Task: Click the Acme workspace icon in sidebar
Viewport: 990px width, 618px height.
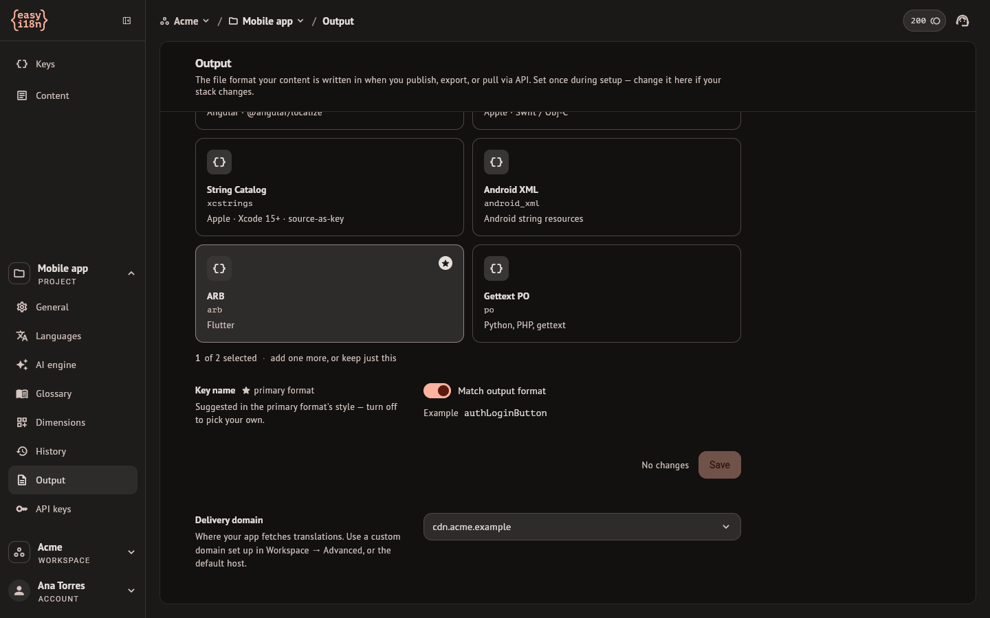Action: pyautogui.click(x=19, y=552)
